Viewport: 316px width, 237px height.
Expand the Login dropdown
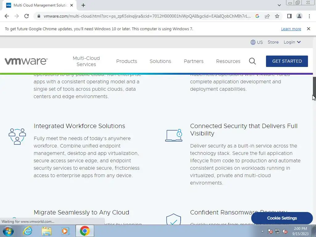pyautogui.click(x=292, y=42)
